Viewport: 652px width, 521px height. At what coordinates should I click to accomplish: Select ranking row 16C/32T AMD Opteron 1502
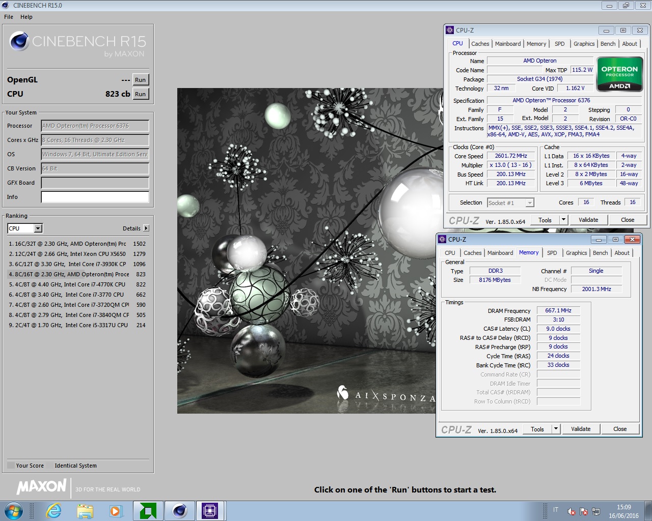[x=77, y=244]
